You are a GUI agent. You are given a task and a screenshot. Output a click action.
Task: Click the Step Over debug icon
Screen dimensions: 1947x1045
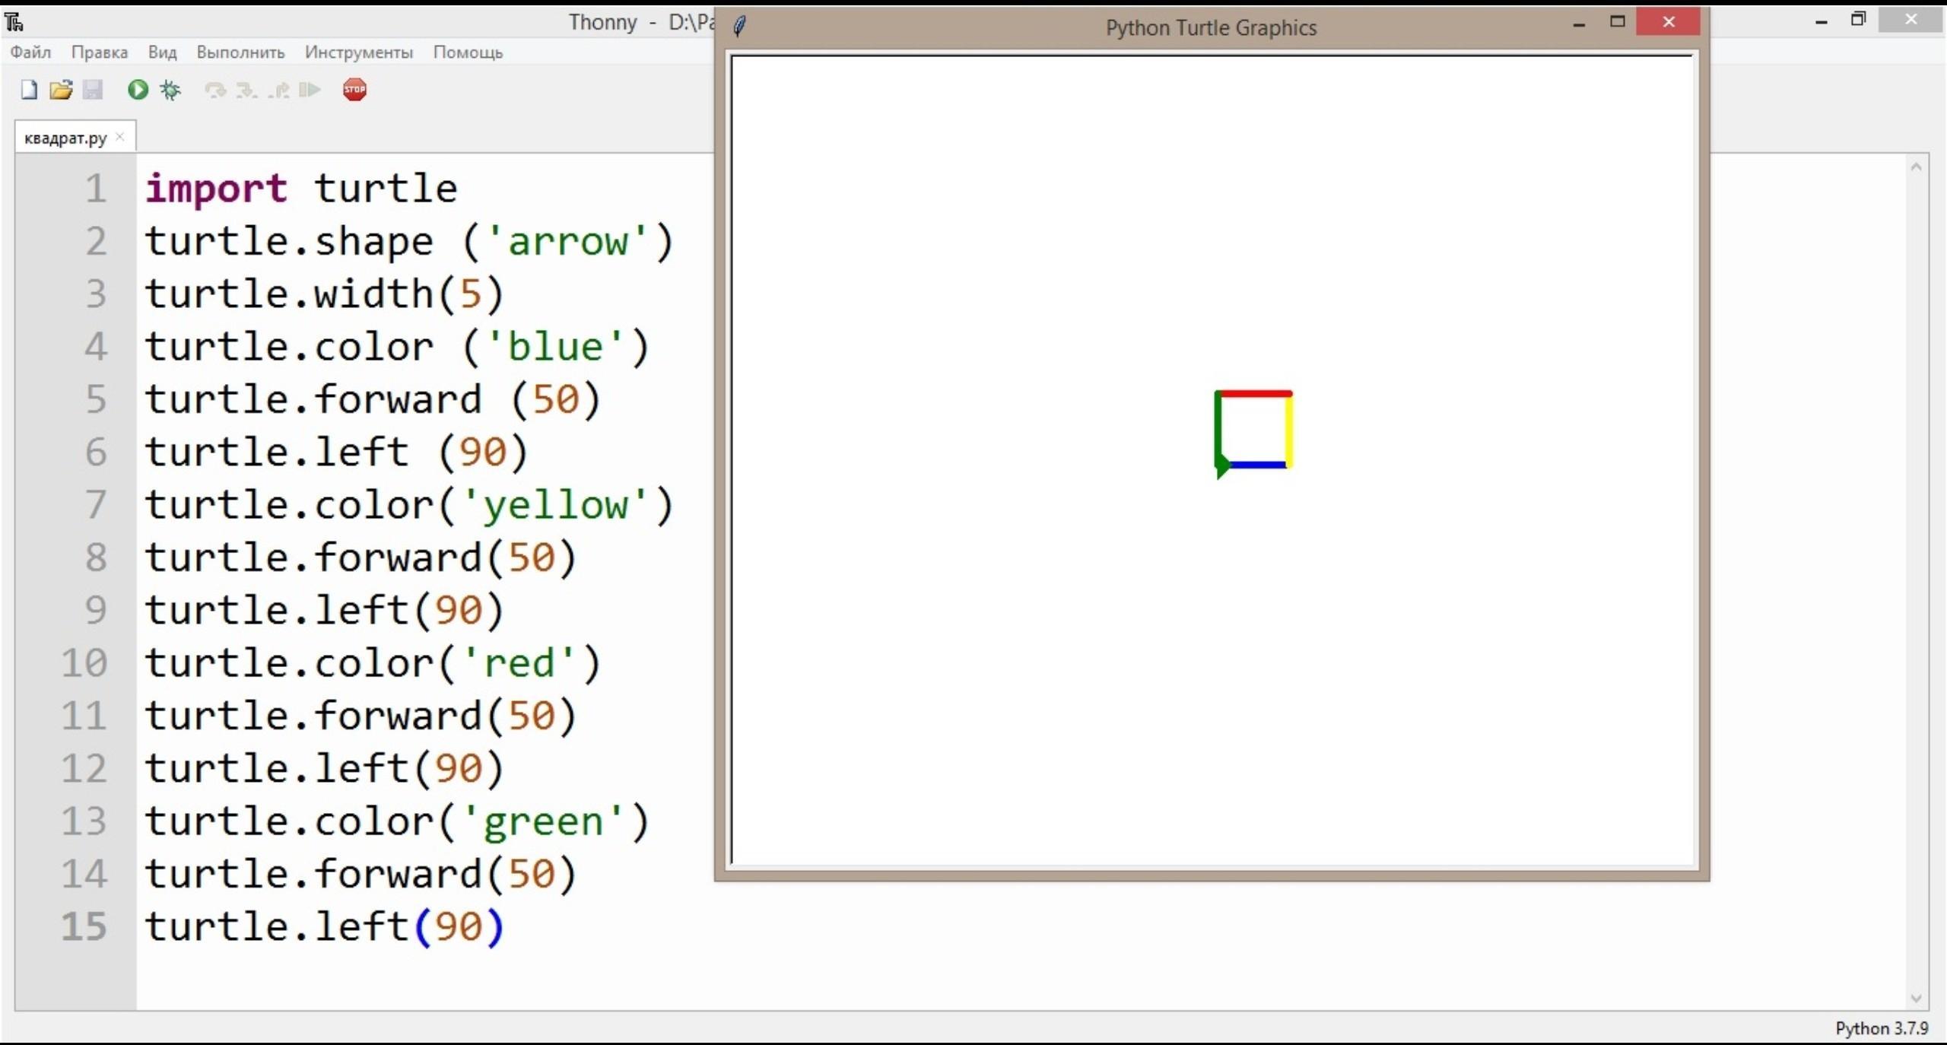215,91
